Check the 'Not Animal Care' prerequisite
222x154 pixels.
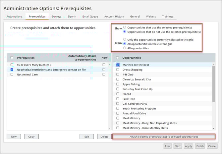point(12,75)
